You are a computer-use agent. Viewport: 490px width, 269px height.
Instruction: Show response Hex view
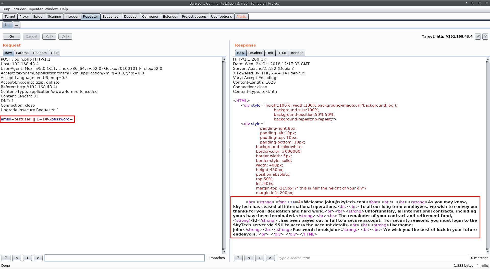[x=270, y=53]
